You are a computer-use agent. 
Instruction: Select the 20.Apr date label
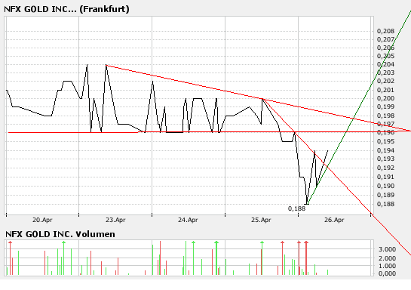point(42,220)
